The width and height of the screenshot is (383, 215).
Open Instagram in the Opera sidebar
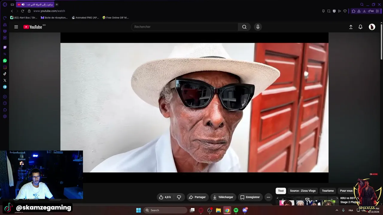(x=5, y=67)
